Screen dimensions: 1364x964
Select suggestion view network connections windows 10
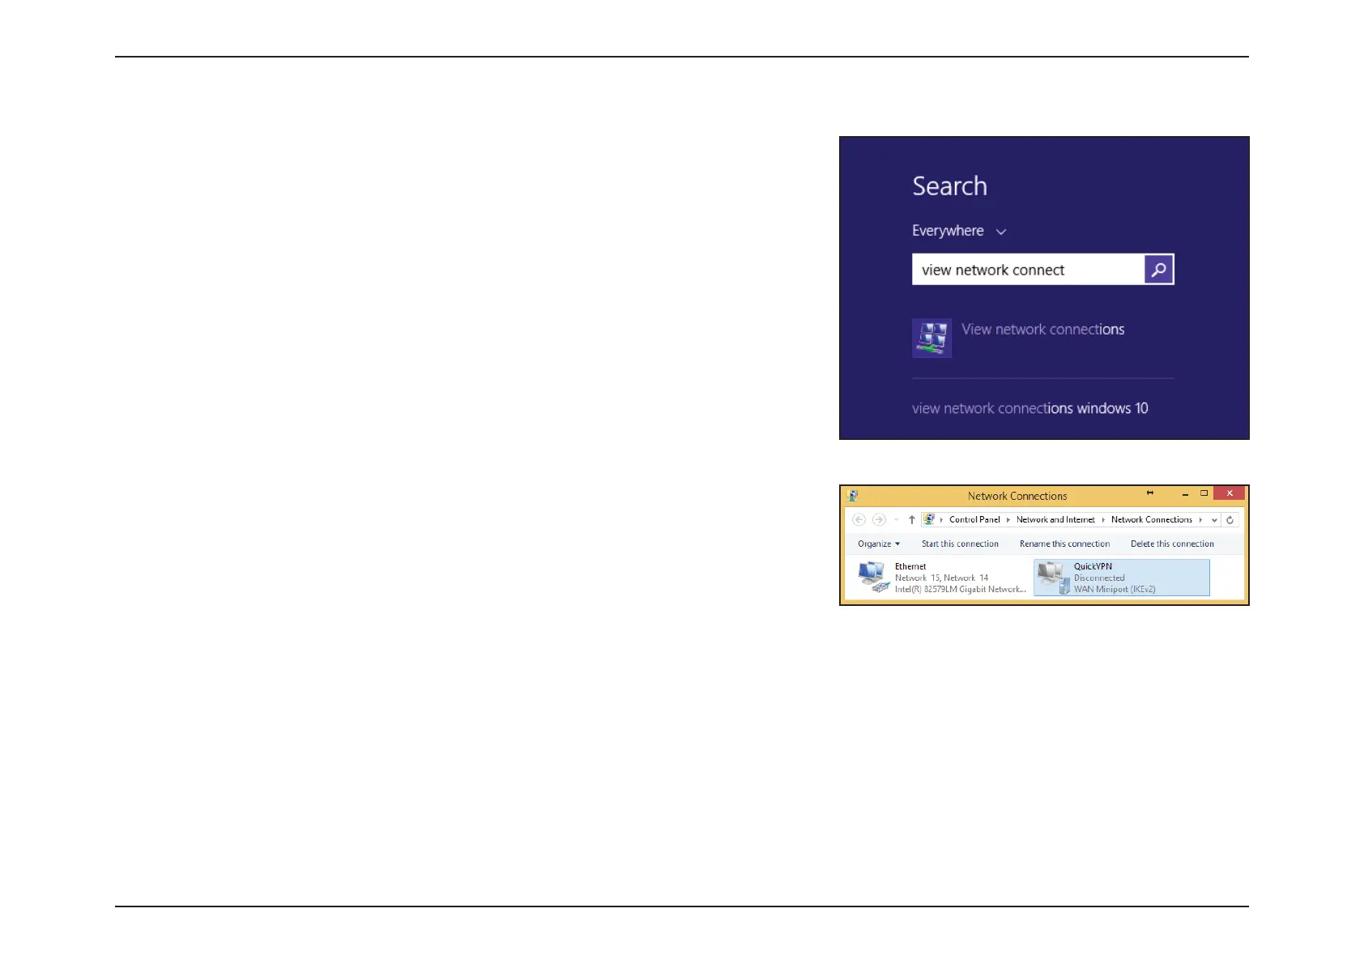pos(1029,408)
